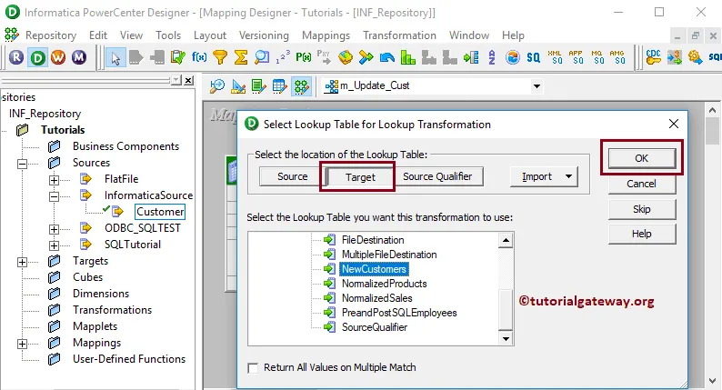Add a Sequence Generator 123 icon

click(283, 57)
